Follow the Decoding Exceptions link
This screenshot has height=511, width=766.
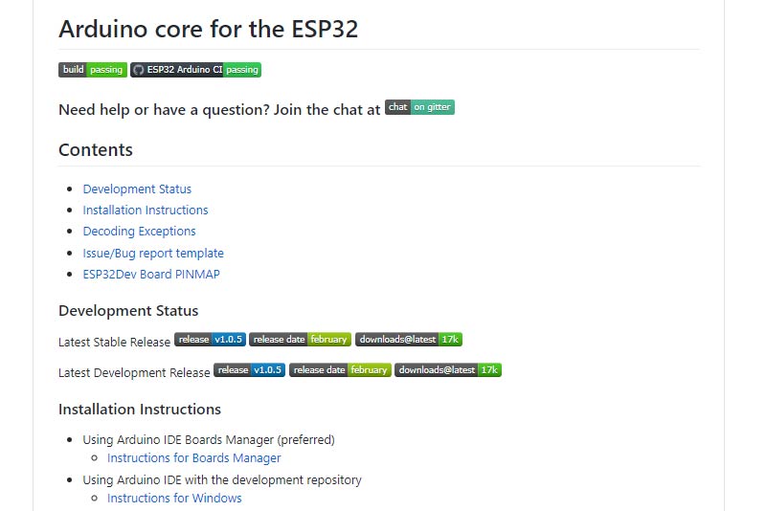139,232
